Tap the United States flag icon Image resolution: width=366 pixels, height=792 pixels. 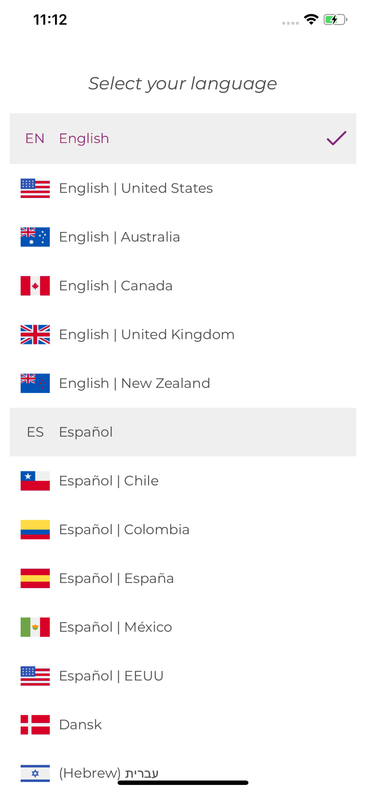(35, 188)
